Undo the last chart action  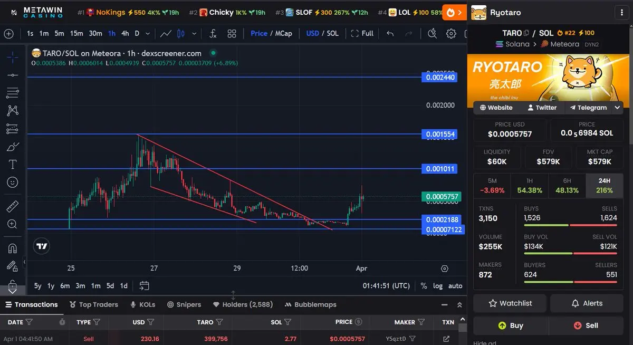390,33
